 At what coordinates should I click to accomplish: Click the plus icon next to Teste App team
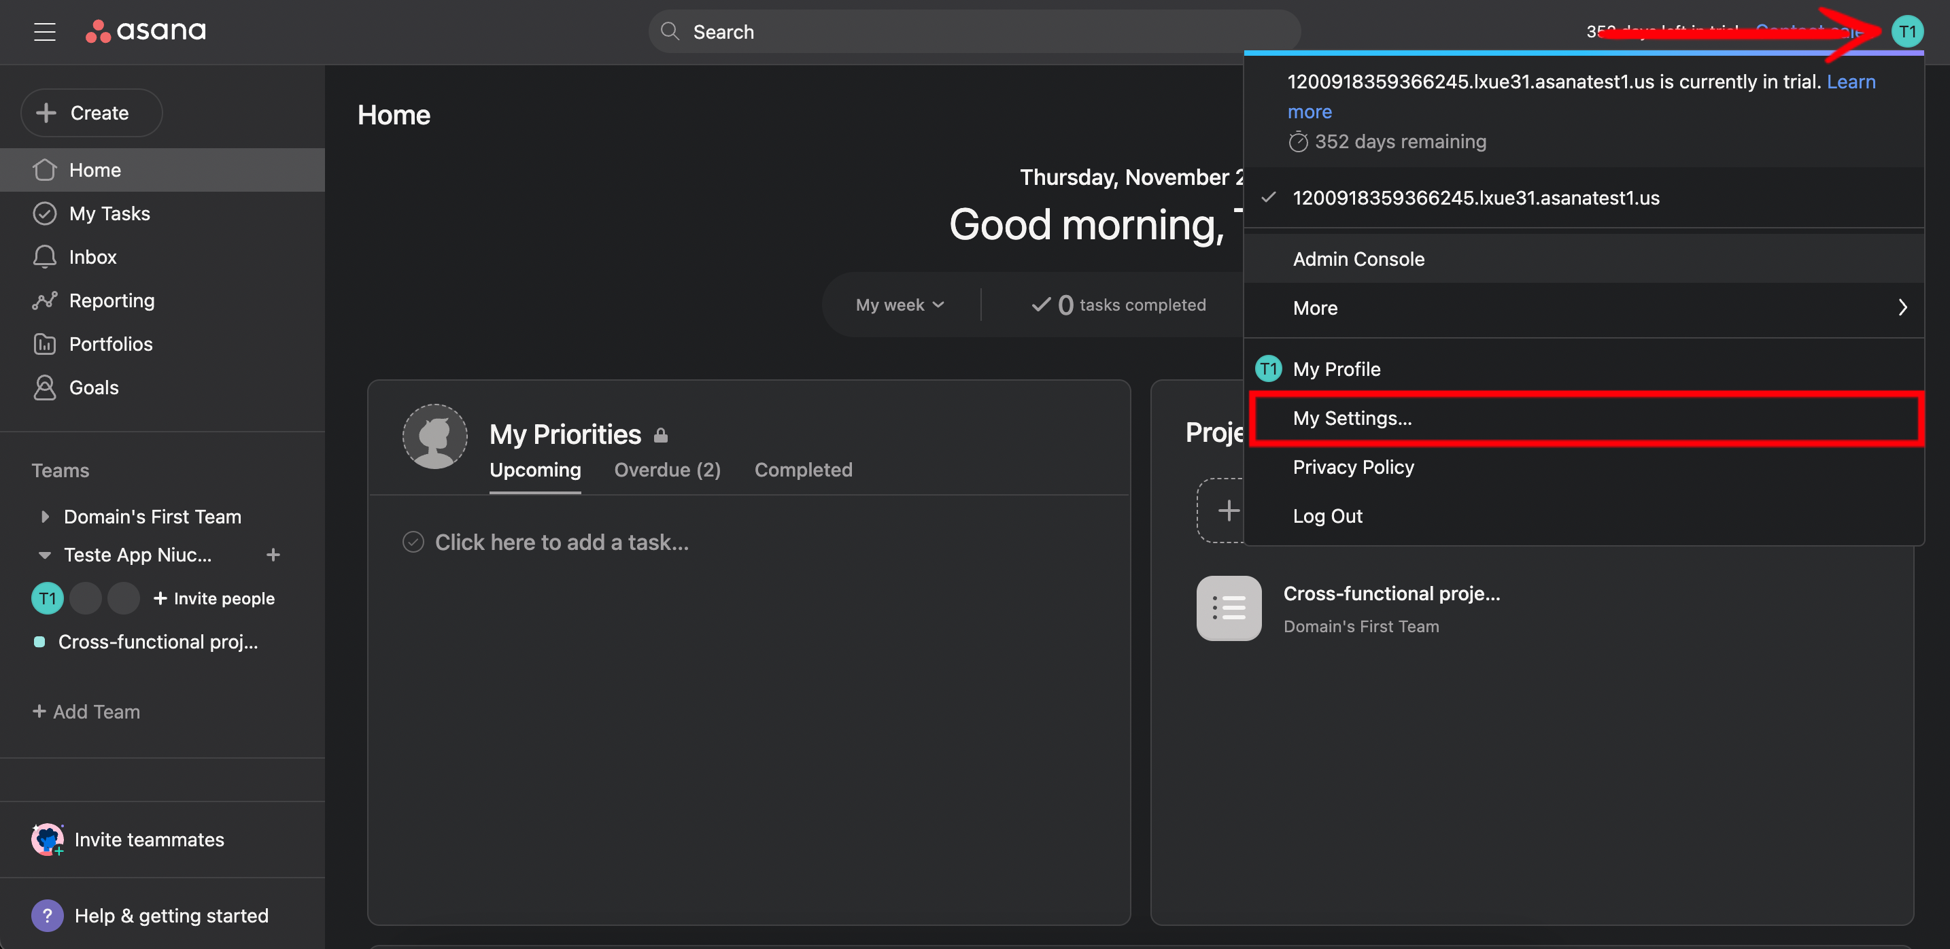pyautogui.click(x=273, y=555)
